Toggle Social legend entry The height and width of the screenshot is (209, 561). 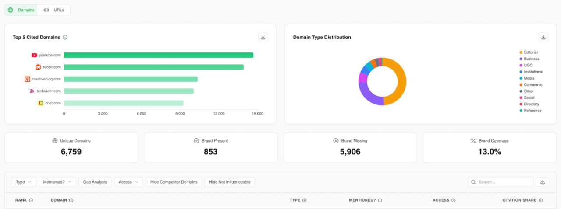click(x=527, y=98)
